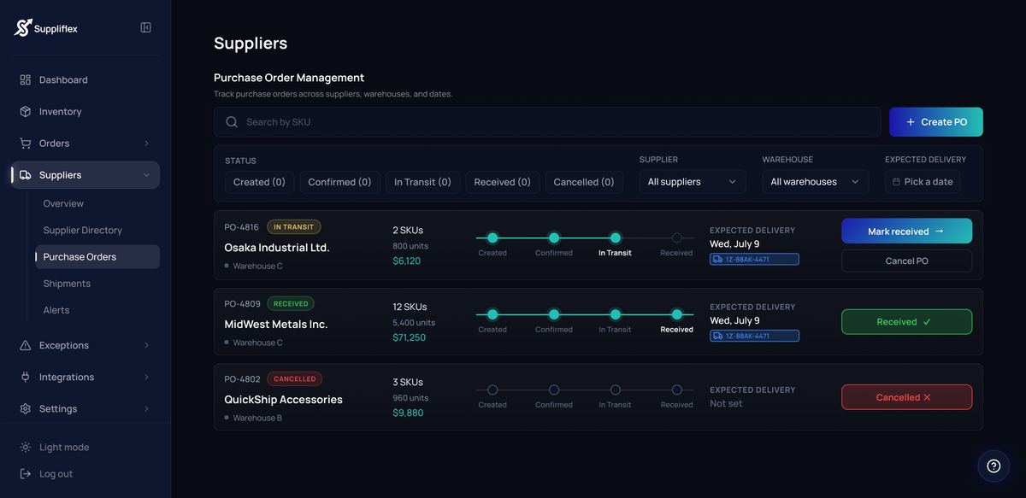Click truck icon in PO-4809 tracking badge
Image resolution: width=1026 pixels, height=498 pixels.
tap(717, 336)
